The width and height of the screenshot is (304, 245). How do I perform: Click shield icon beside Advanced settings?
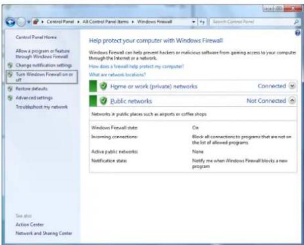pos(10,98)
